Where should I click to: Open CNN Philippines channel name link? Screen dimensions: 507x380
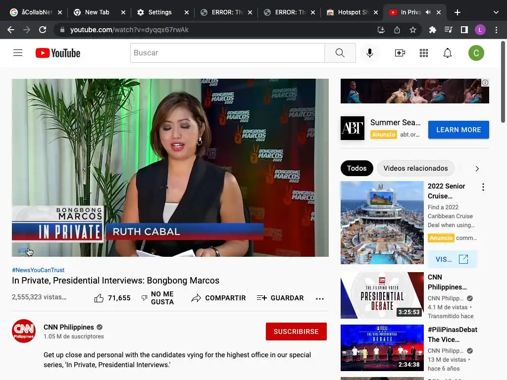click(68, 327)
